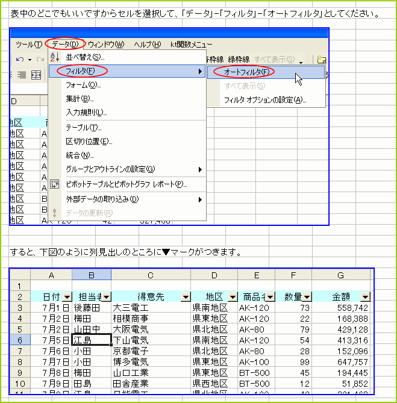The image size is (397, 403).
Task: Click cell containing 下山電気
Action: pyautogui.click(x=151, y=340)
